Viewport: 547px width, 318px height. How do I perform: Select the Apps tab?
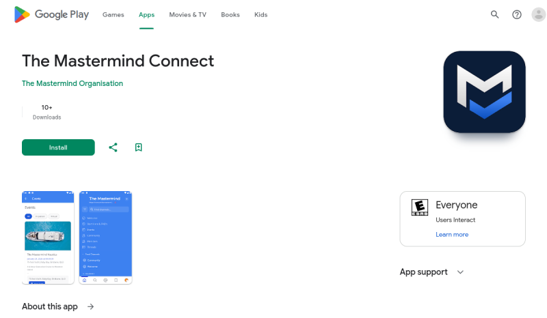pyautogui.click(x=146, y=14)
